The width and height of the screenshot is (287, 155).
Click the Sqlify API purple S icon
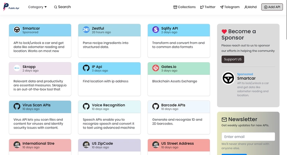pos(156,30)
